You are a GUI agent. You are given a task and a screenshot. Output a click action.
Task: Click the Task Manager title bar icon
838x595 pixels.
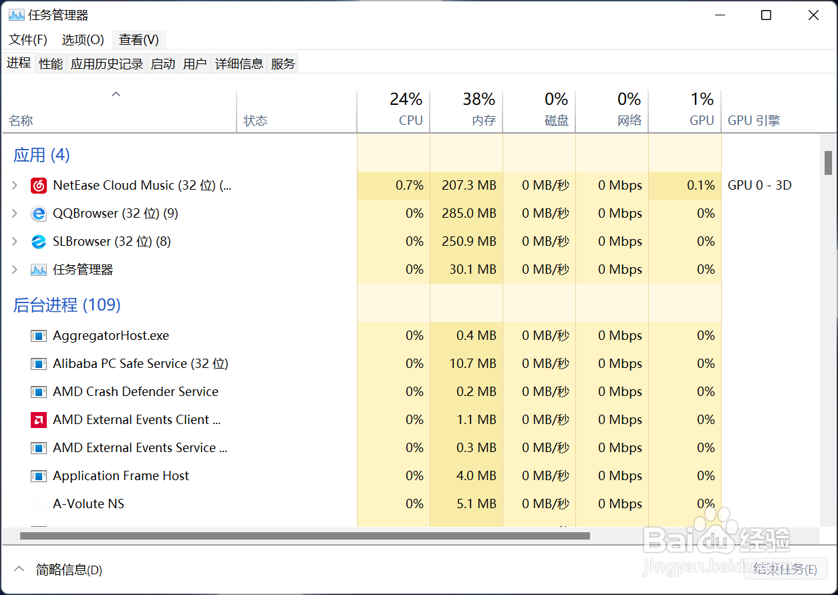16,15
